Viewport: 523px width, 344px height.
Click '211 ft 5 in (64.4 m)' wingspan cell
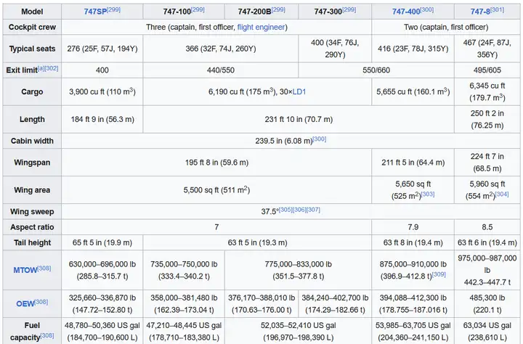click(x=413, y=163)
